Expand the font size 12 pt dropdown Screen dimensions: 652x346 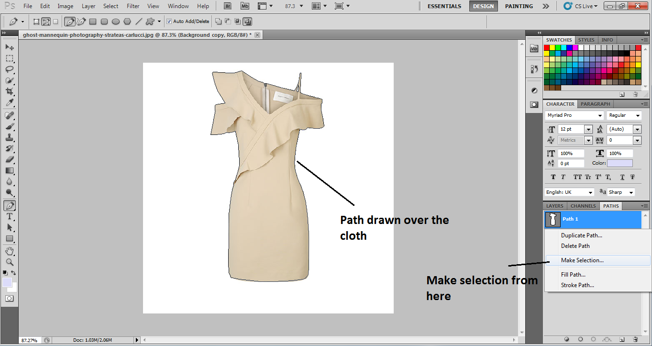pos(588,130)
